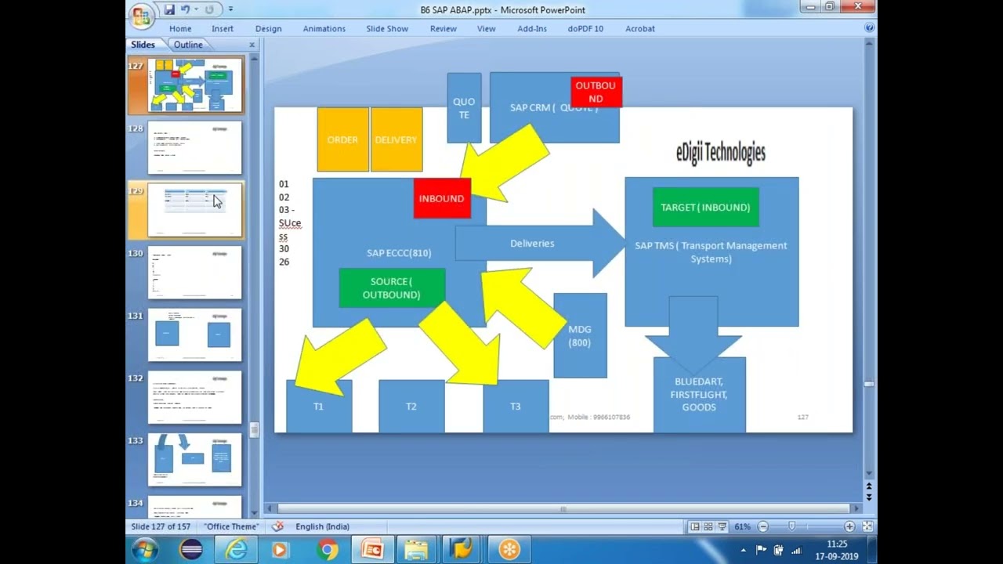Select slide 127 thumbnail
Screen dimensions: 1003x564
(195, 85)
